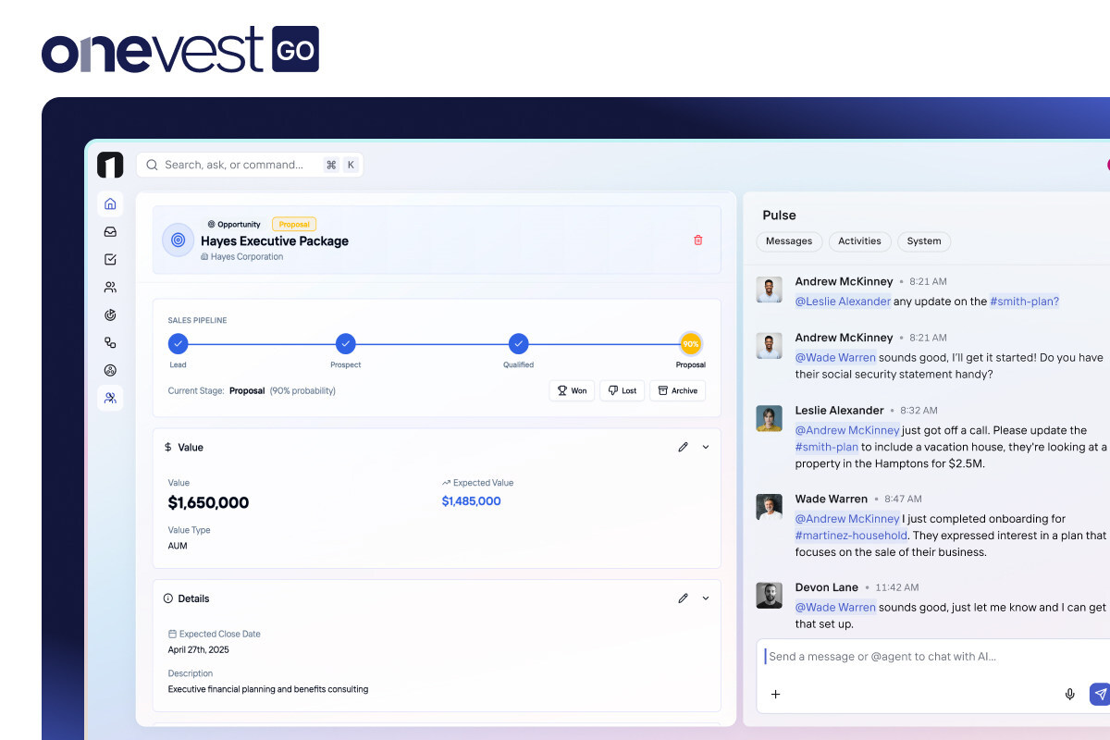
Task: Click the microphone icon in message box
Action: click(1070, 694)
